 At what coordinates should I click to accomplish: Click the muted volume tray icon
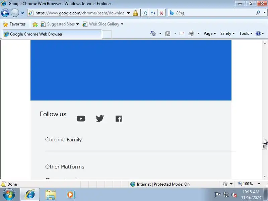[x=234, y=195]
